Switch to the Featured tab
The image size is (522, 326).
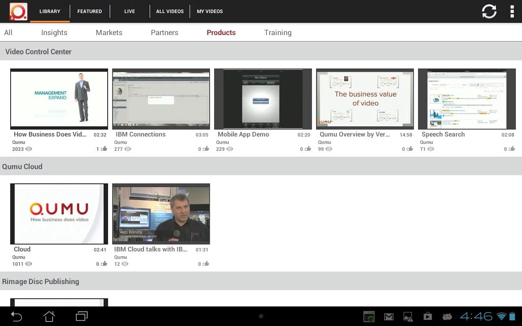90,11
